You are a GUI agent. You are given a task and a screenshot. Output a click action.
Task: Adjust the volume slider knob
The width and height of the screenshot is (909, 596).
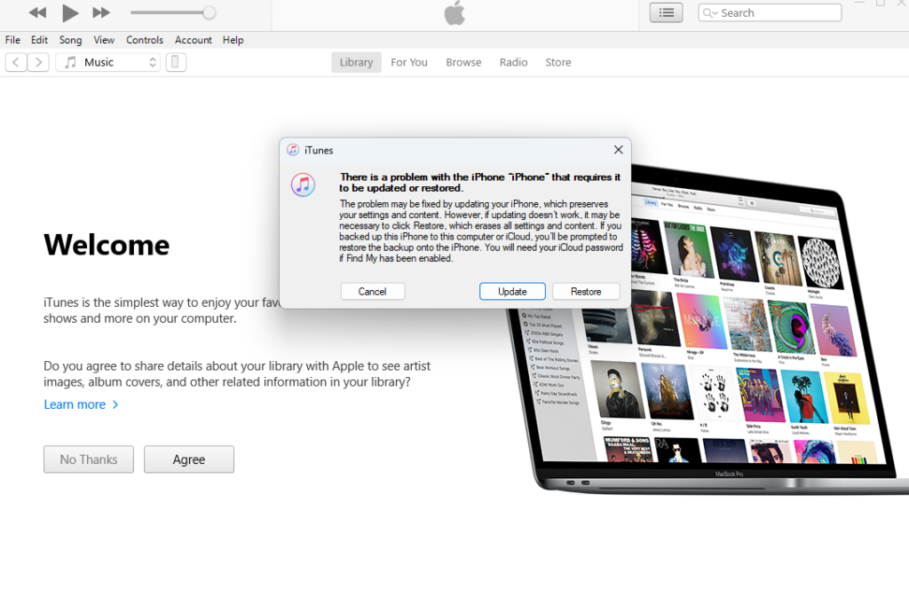209,12
